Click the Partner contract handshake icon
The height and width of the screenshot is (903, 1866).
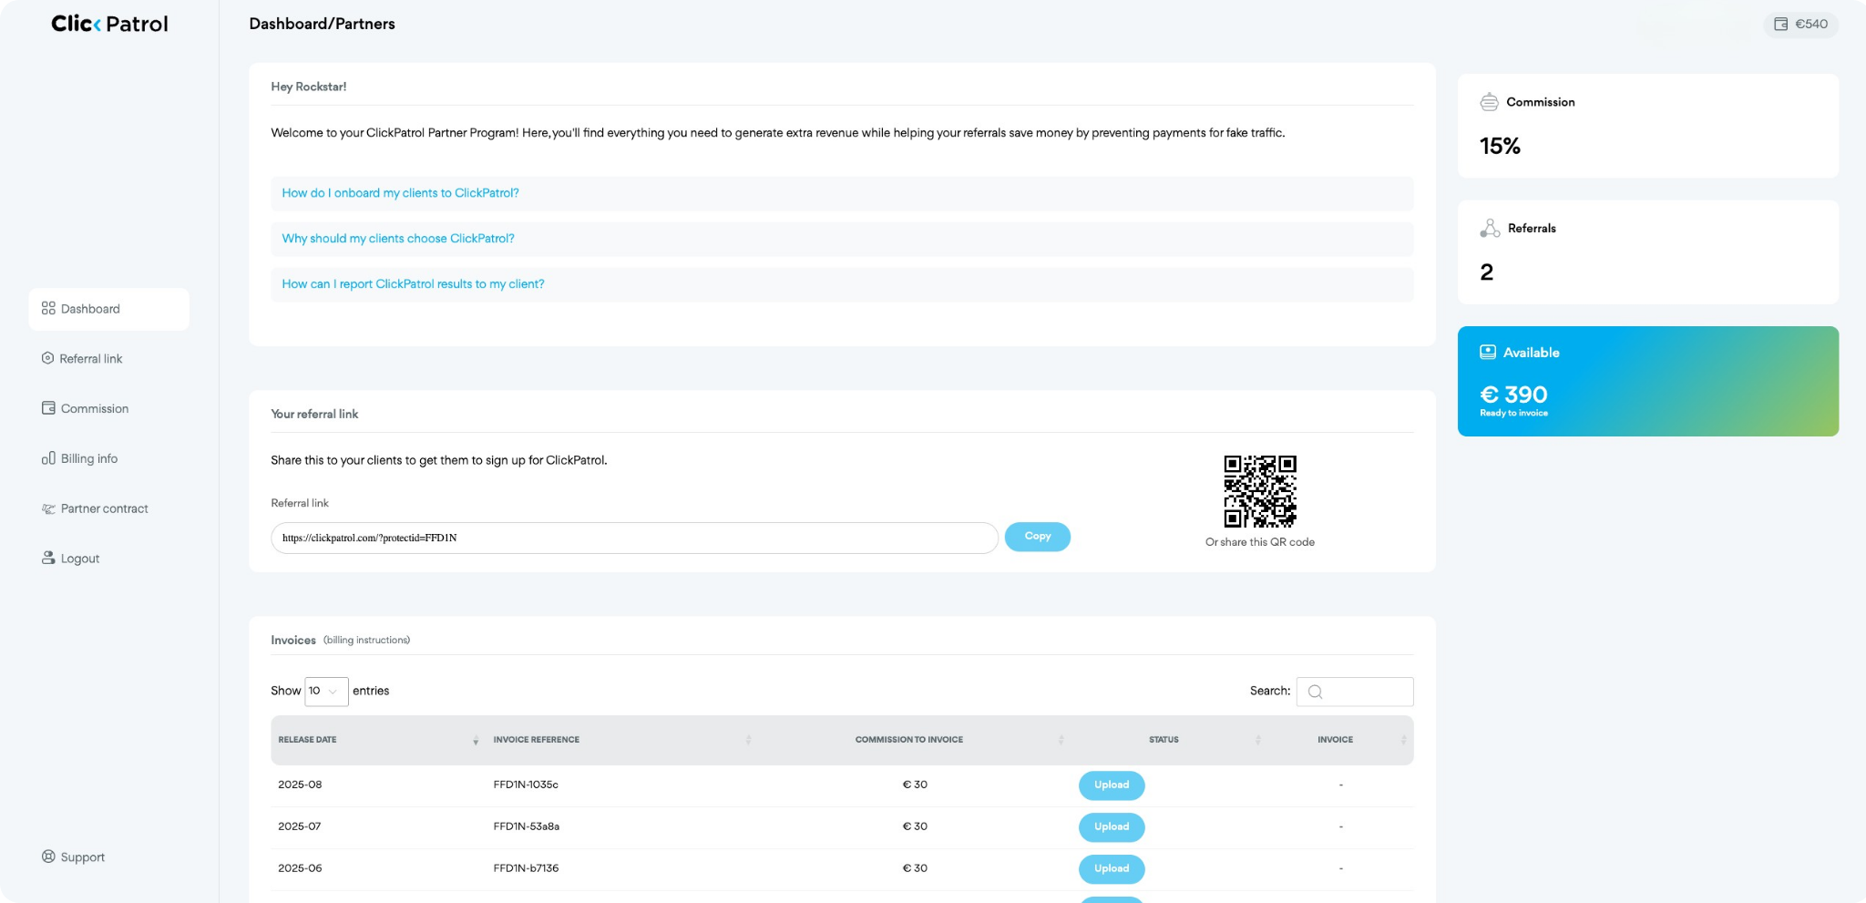tap(48, 508)
